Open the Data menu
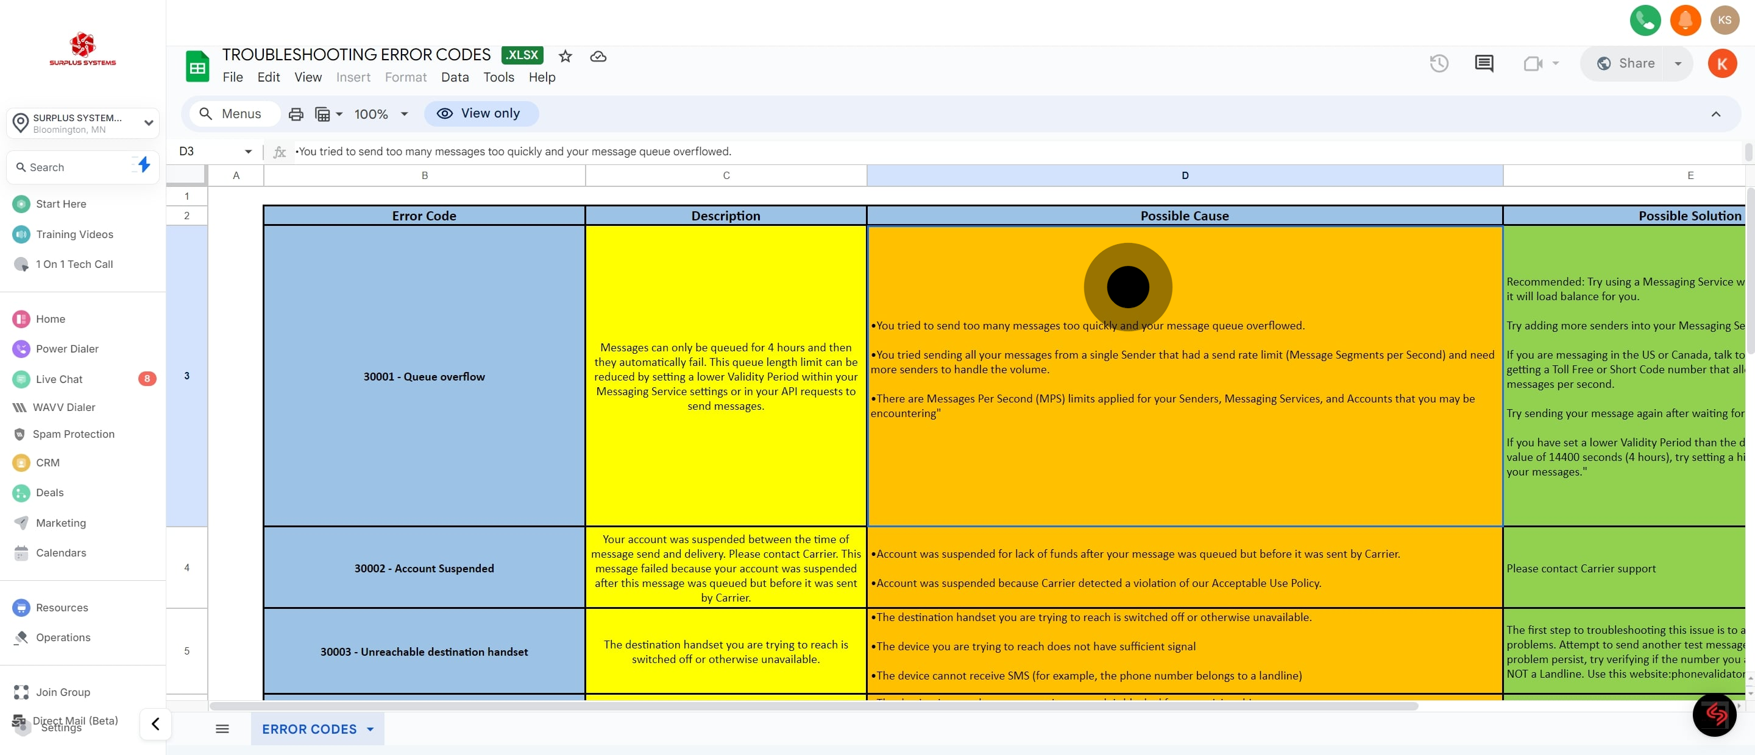 (455, 77)
